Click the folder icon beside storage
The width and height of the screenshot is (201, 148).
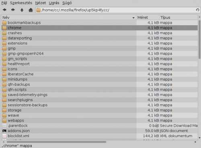point(4,110)
